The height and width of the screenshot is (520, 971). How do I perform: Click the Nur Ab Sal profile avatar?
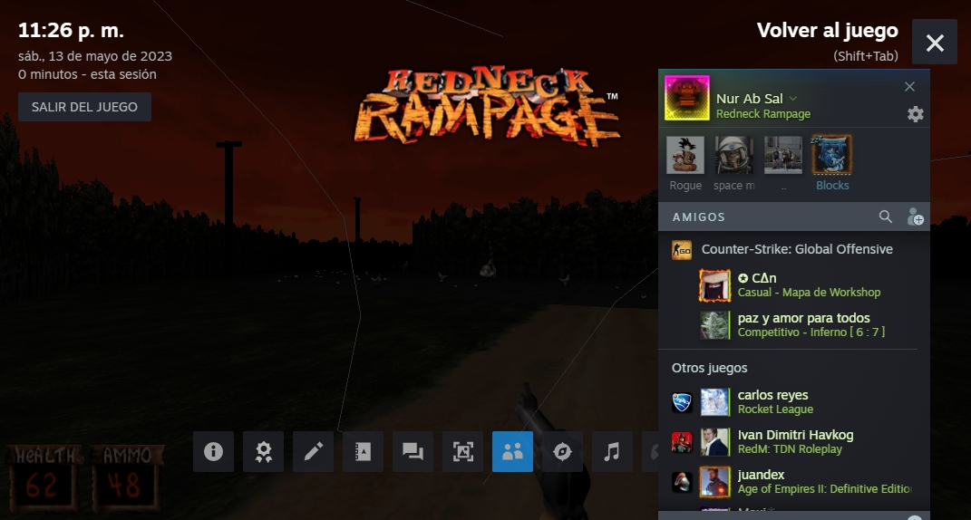(x=687, y=98)
